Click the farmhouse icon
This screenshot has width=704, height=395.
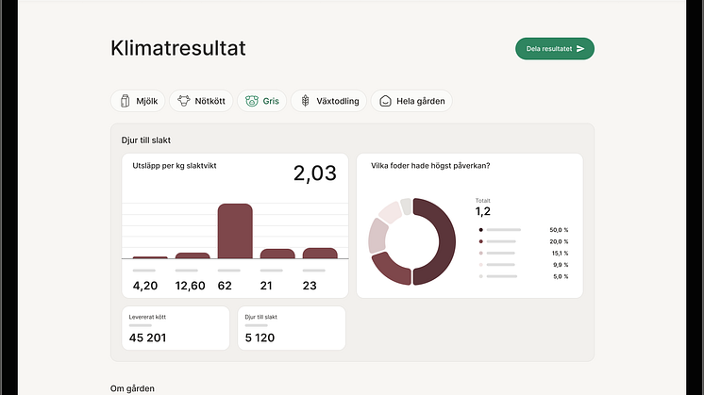tap(385, 101)
